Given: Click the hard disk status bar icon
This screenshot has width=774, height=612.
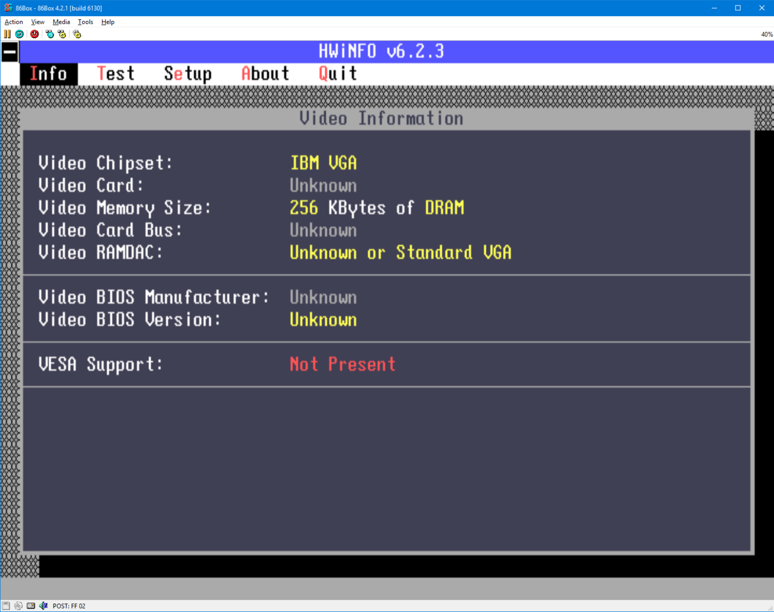Looking at the screenshot, I should (31, 606).
